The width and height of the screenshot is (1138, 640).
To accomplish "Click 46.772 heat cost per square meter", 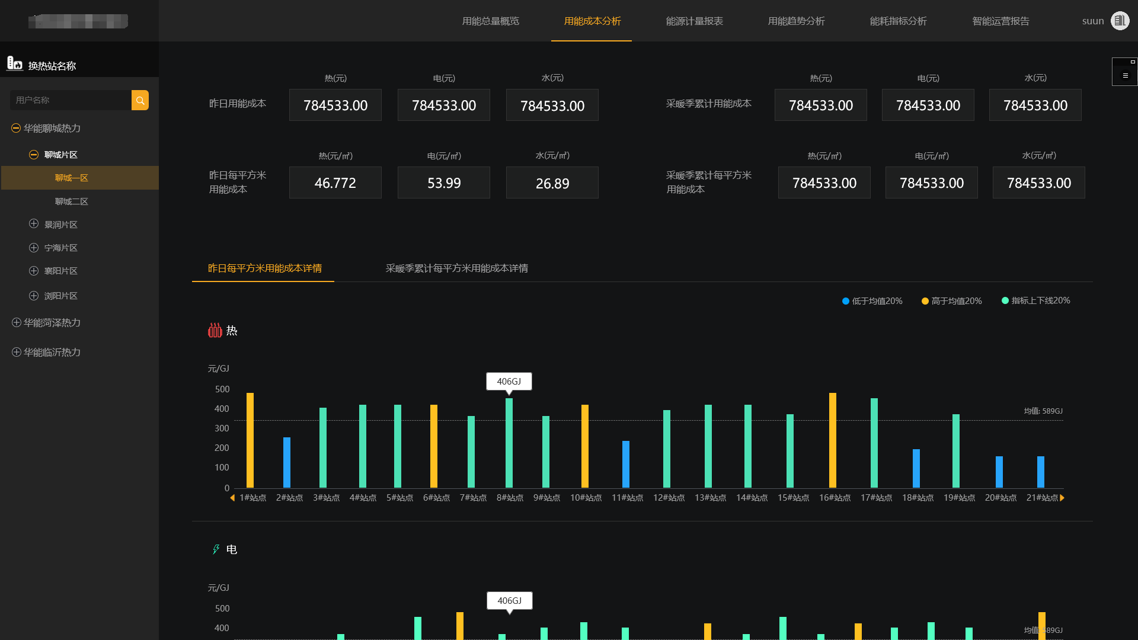I will point(335,183).
